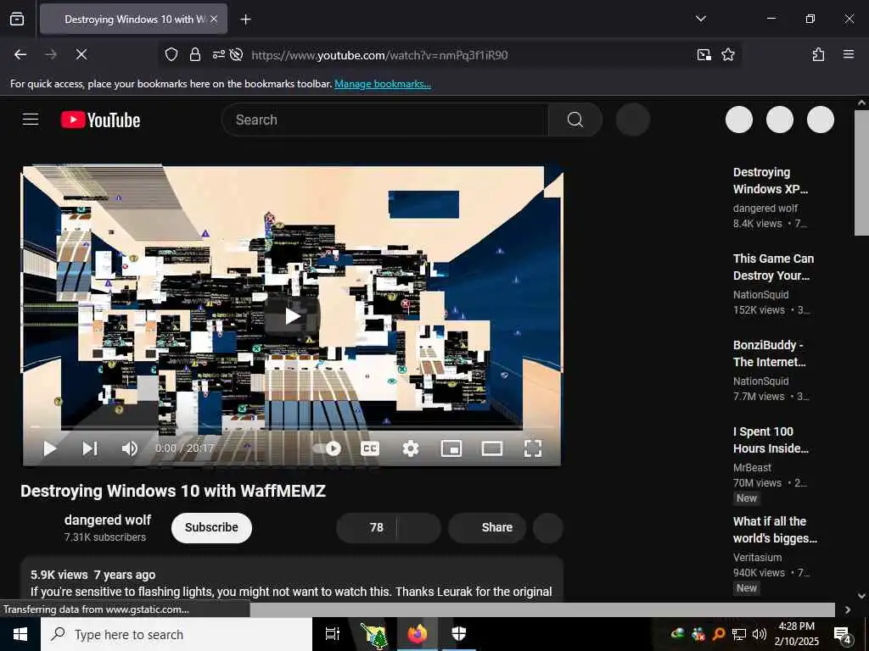
Task: Click the Type here to search taskbar box
Action: (177, 634)
